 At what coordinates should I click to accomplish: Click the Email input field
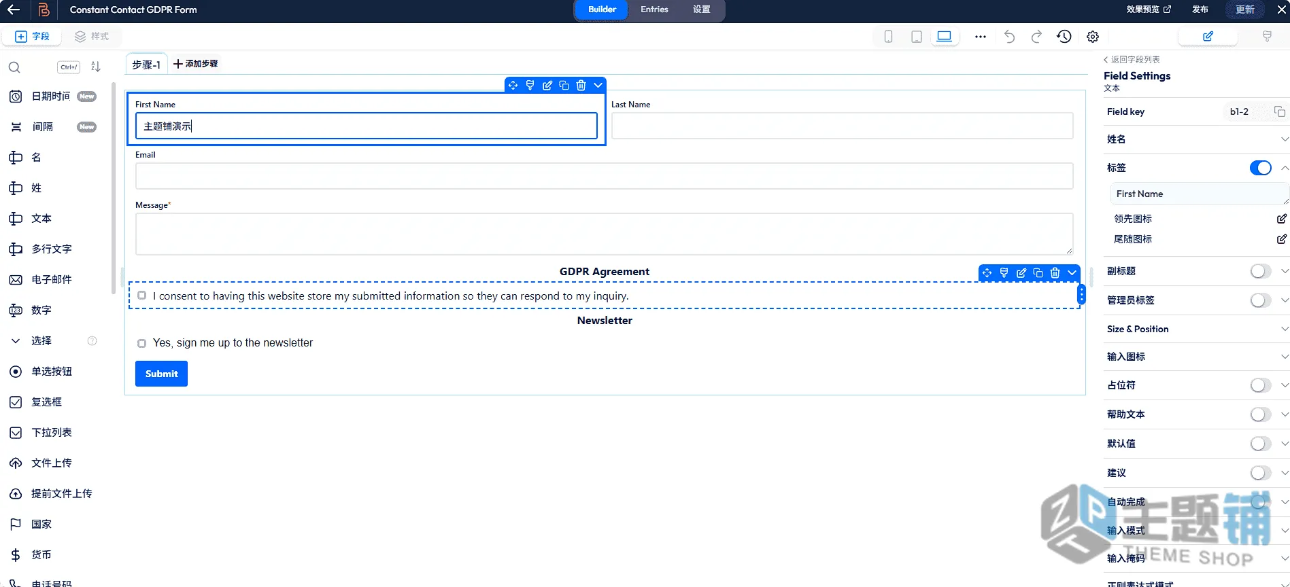tap(604, 176)
